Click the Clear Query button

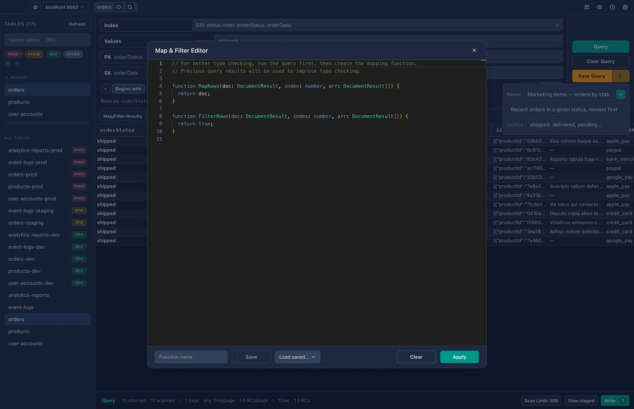601,61
